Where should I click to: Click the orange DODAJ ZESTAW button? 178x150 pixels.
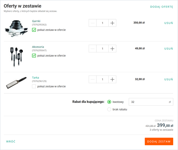(159, 141)
